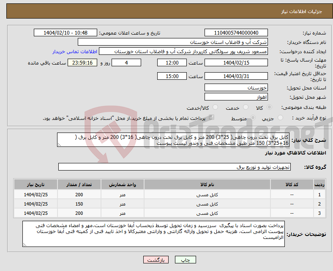This screenshot has width=333, height=271.
Task: Click the remaining time 23:59:16 field
Action: tap(82, 62)
